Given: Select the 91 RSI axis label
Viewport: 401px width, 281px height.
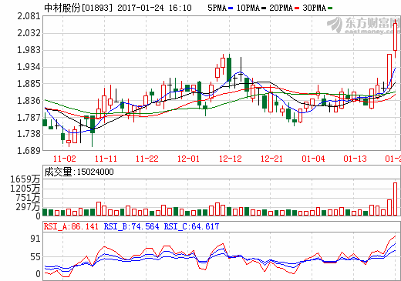Looking at the screenshot, I should [x=35, y=239].
